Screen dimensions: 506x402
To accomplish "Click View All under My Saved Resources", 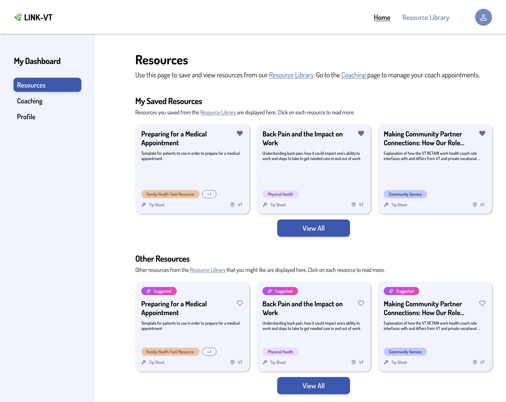I will [x=313, y=228].
